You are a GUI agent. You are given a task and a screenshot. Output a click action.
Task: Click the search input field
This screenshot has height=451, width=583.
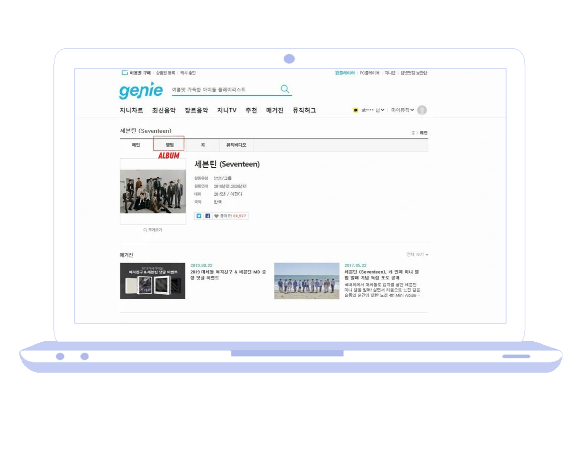(x=225, y=89)
